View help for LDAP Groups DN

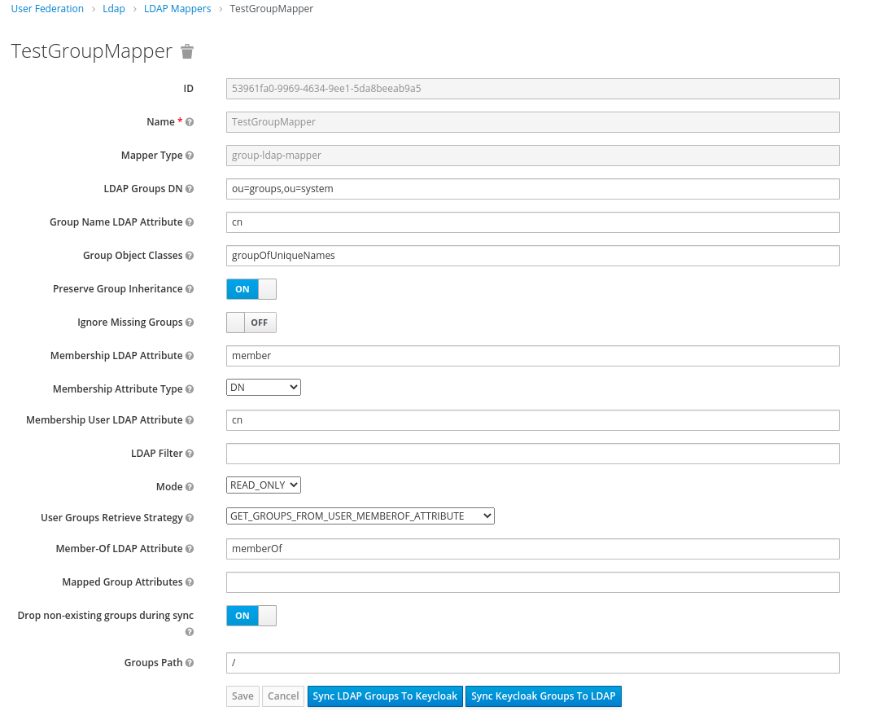click(x=189, y=188)
